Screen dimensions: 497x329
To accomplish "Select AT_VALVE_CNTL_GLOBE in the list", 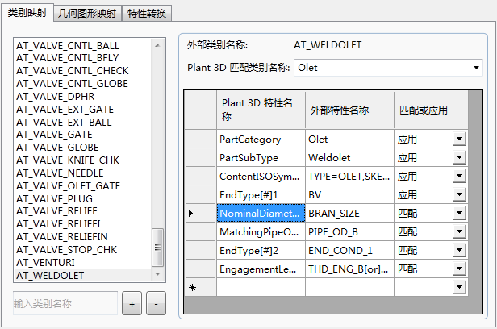I will pos(73,84).
